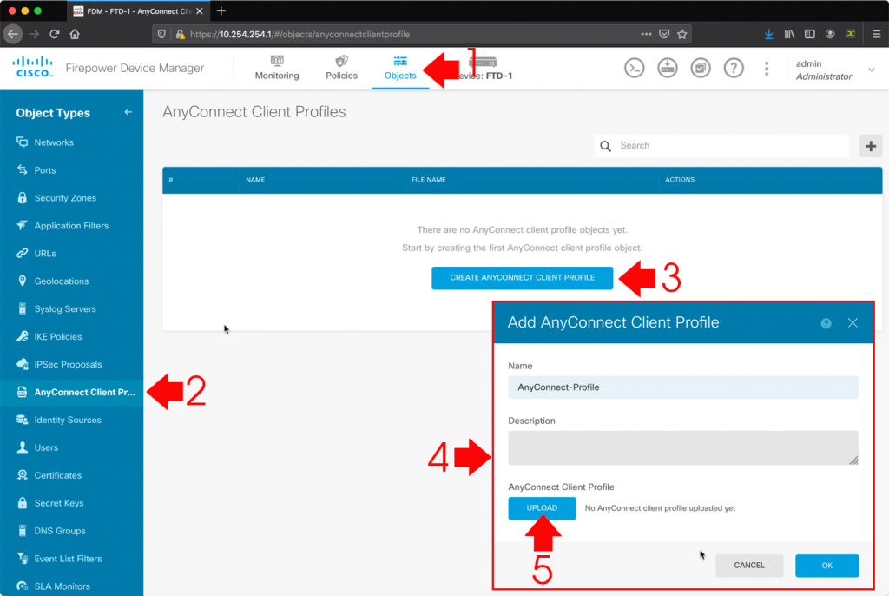Click the IKE Policies key icon

[22, 336]
